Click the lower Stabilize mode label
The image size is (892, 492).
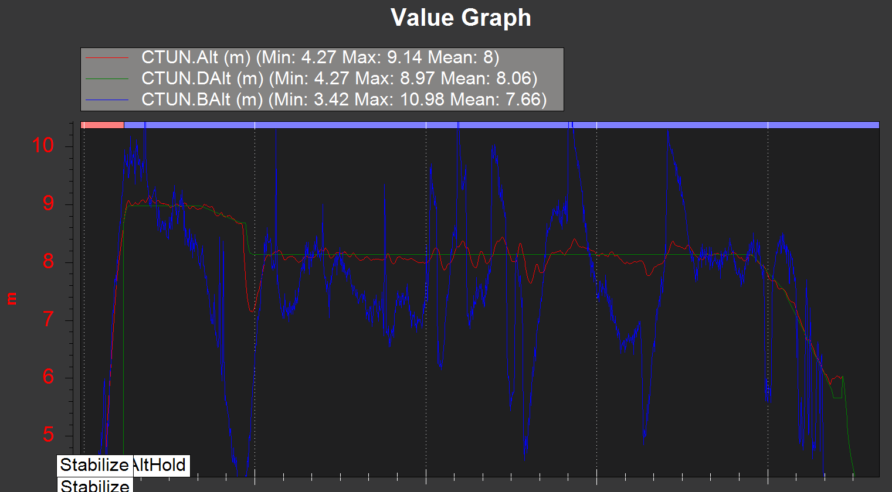(94, 485)
